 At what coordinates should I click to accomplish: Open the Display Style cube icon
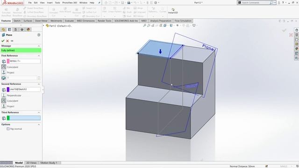coord(171,25)
